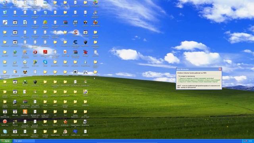The width and height of the screenshot is (254, 143).
Task: Open the hook.txt text file
Action: pos(85,131)
